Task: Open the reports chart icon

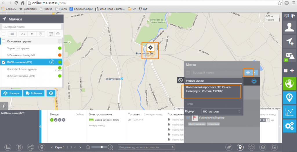Action: pyautogui.click(x=289, y=112)
